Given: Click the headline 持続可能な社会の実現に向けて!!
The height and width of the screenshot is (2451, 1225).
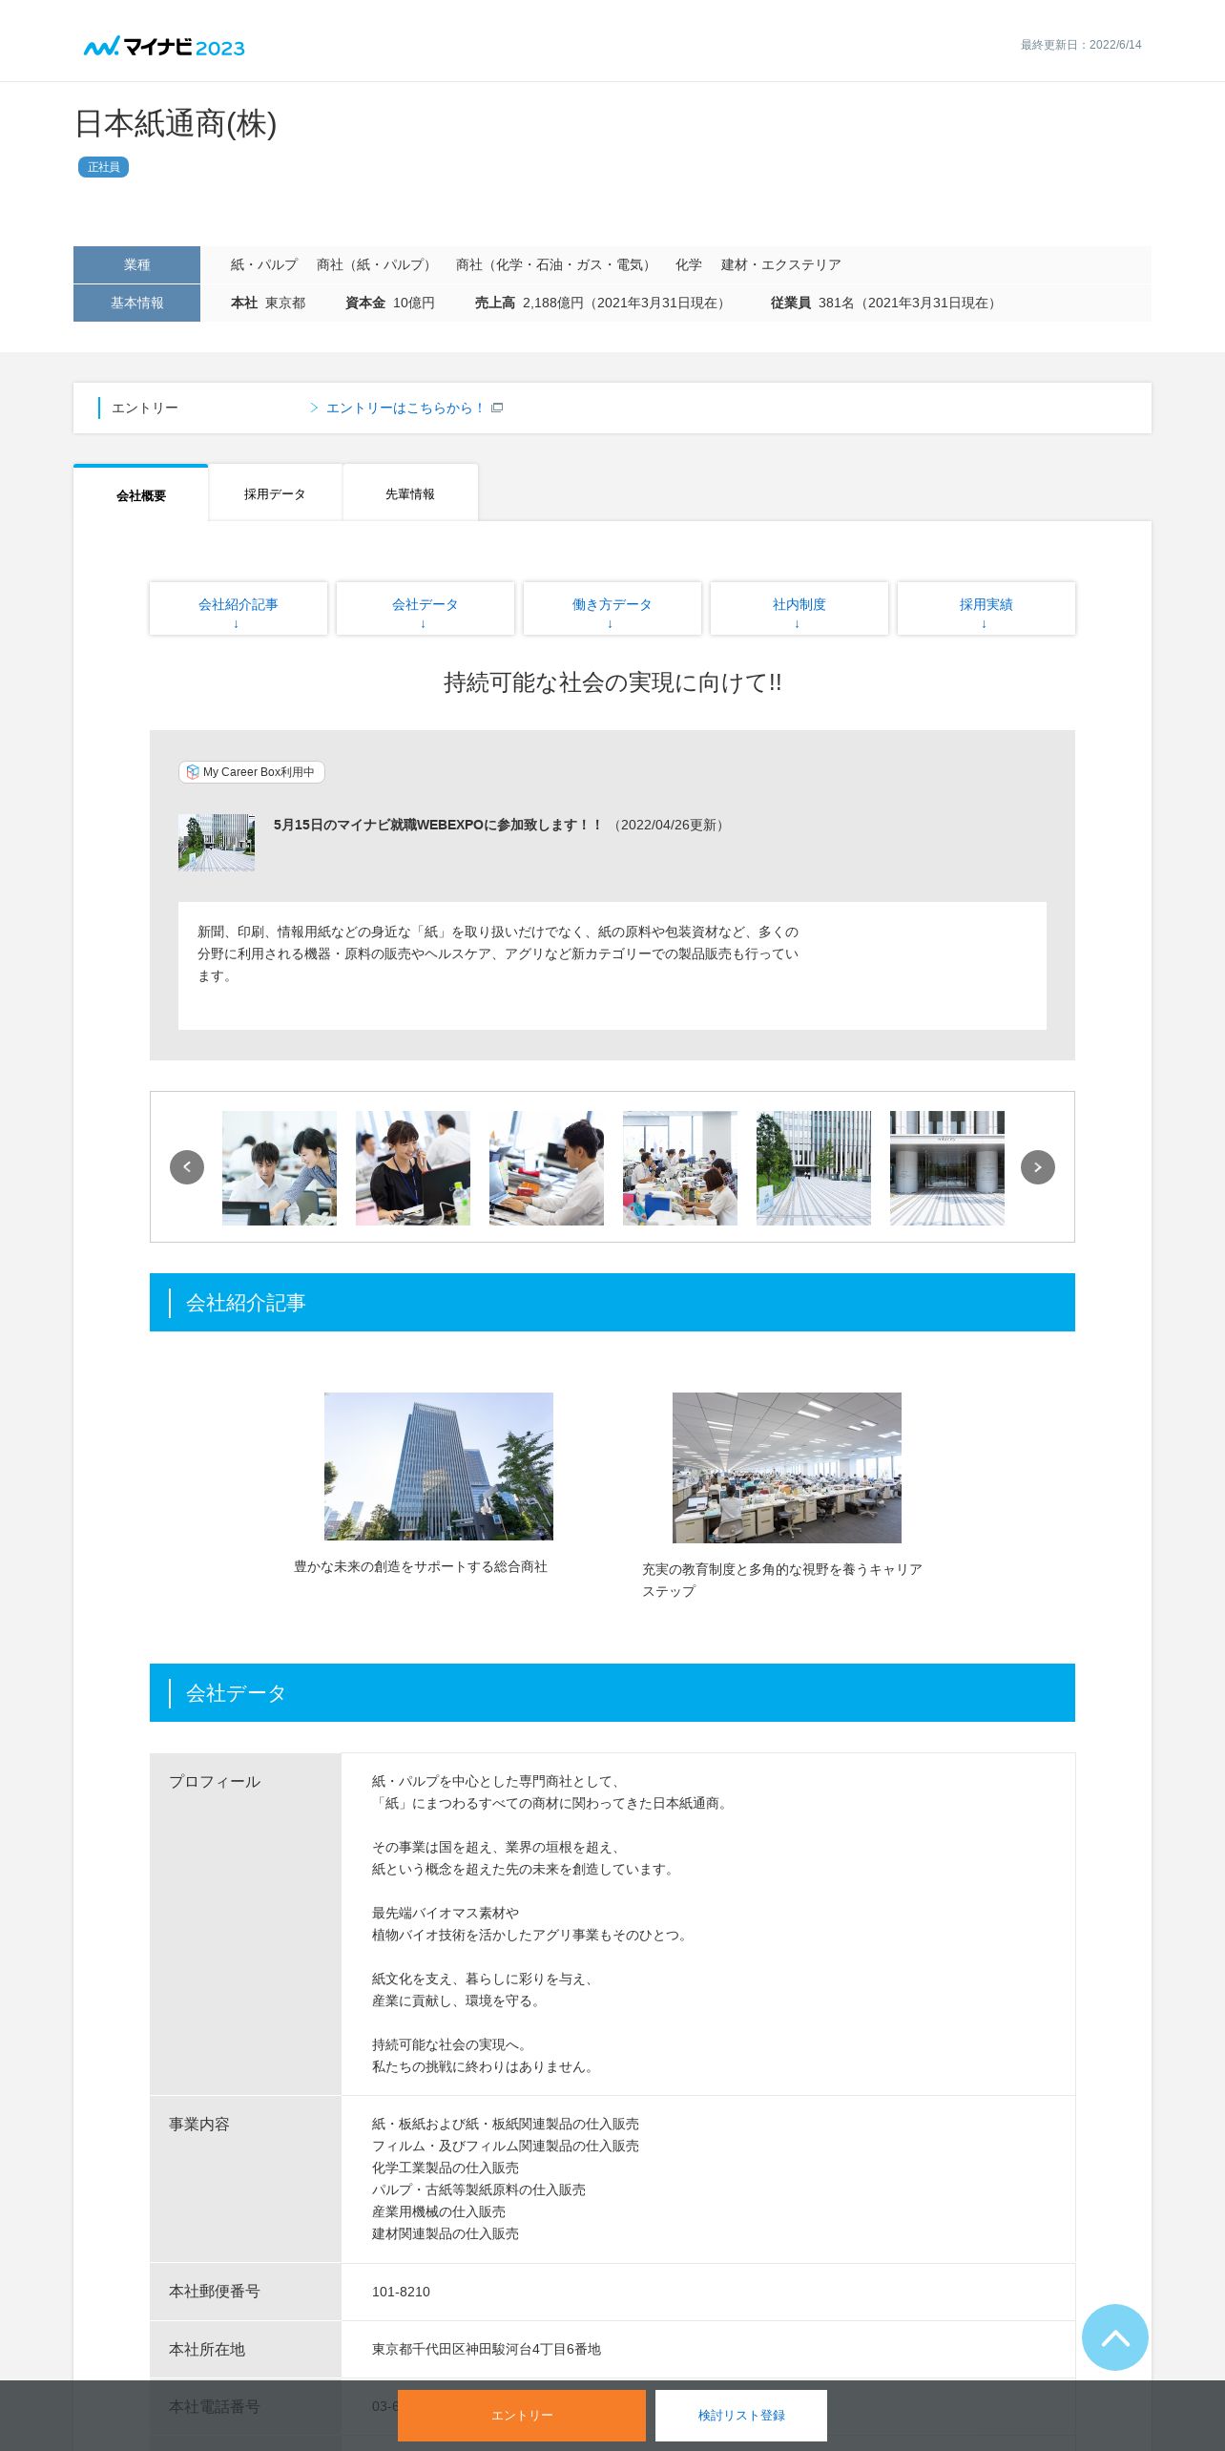Looking at the screenshot, I should pyautogui.click(x=612, y=682).
